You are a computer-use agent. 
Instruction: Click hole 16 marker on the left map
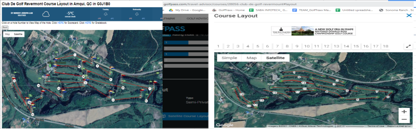point(38,86)
